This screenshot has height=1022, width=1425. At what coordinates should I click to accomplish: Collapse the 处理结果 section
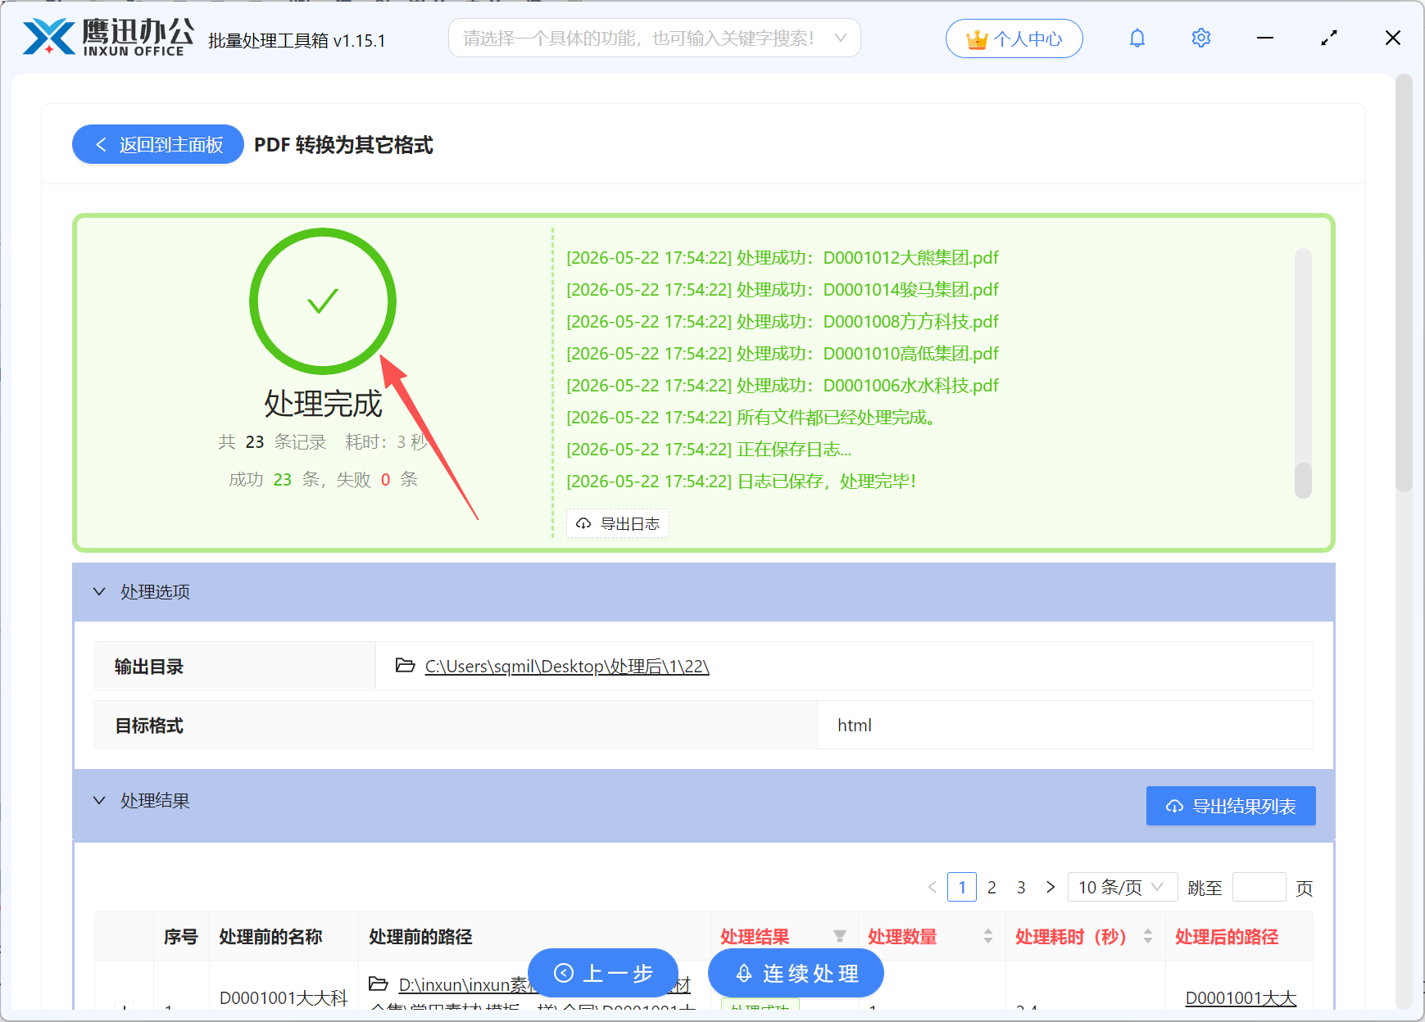point(99,800)
